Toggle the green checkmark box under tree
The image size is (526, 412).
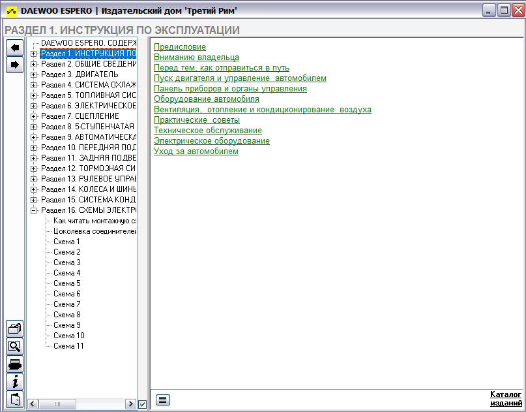tap(142, 404)
